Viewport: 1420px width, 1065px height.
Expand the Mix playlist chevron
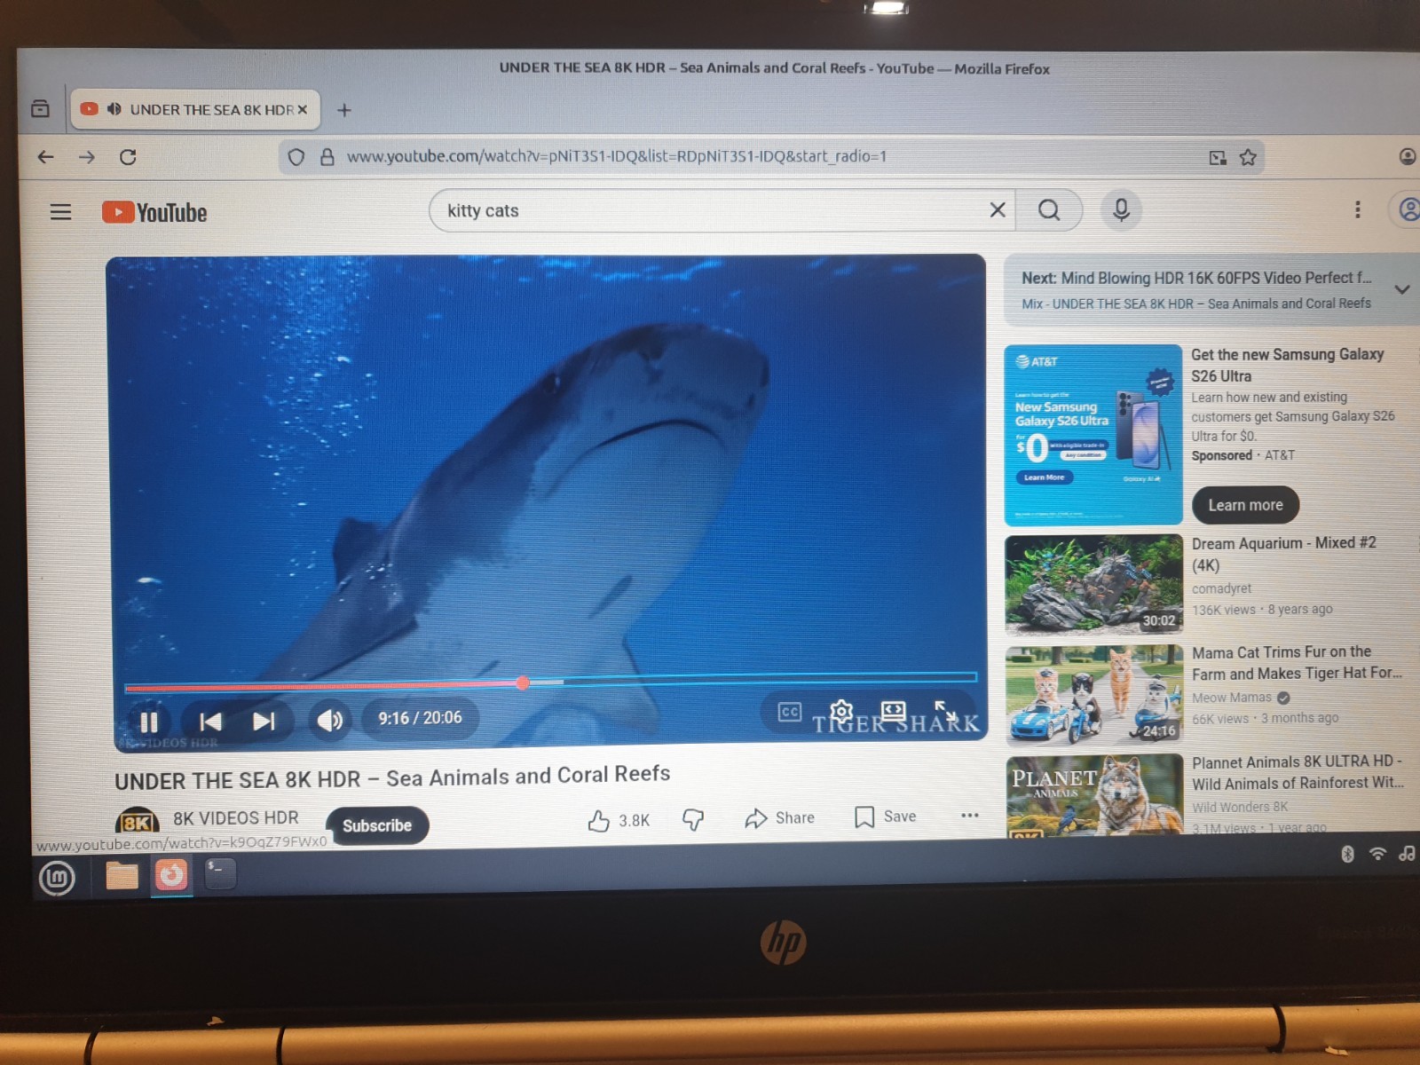point(1402,289)
